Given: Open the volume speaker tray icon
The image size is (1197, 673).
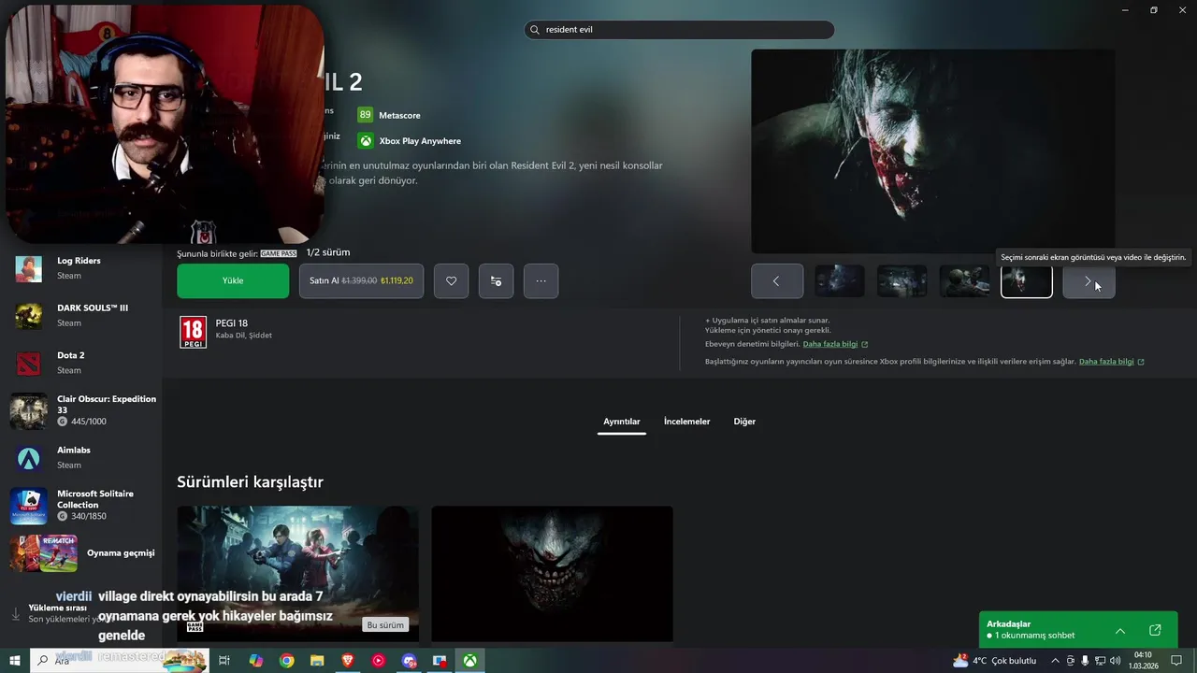Looking at the screenshot, I should (x=1115, y=661).
